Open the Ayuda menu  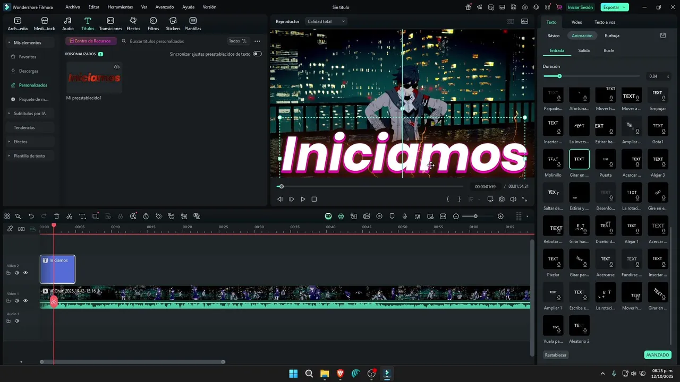pos(188,7)
